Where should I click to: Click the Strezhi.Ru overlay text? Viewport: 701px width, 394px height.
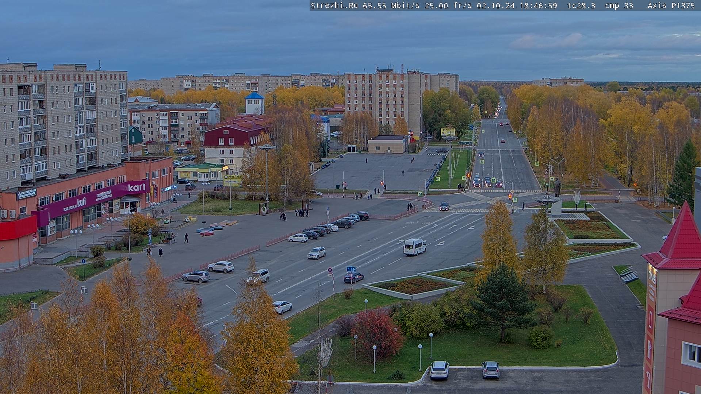coord(334,5)
